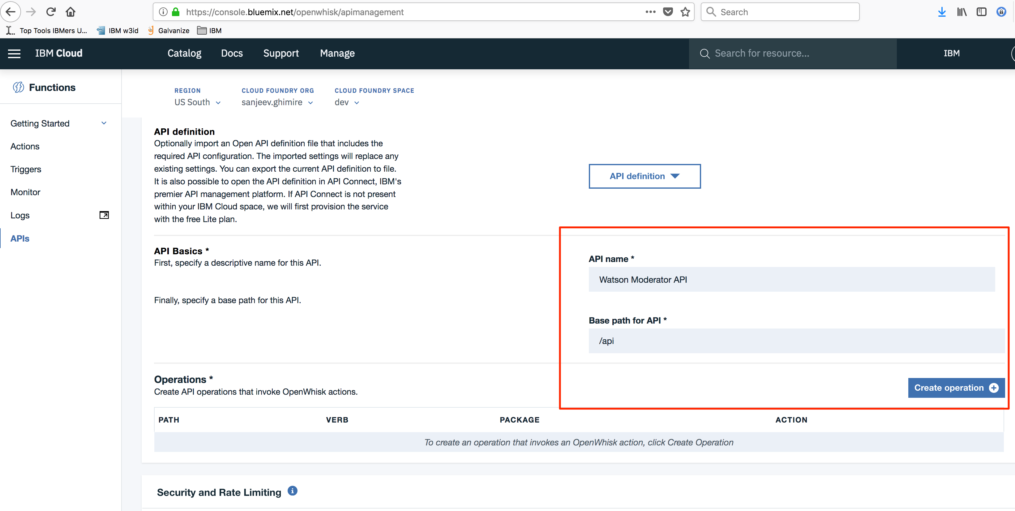1015x511 pixels.
Task: Open the IBM Cloud hamburger menu
Action: 14,54
